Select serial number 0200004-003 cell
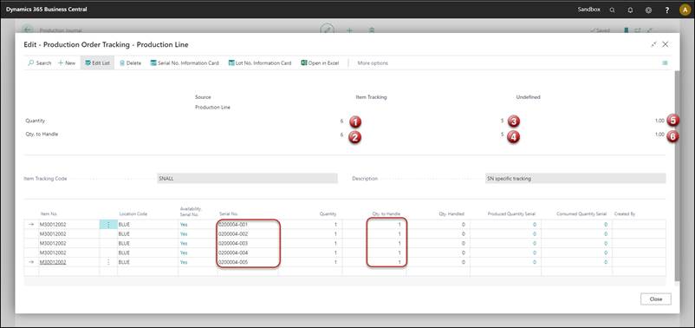Screen dimensions: 695x328 click(247, 243)
